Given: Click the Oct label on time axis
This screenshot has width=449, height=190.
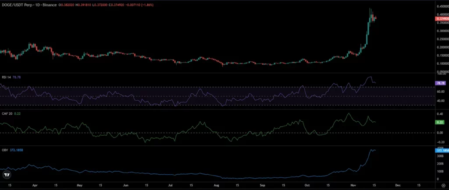Looking at the screenshot, I should [x=307, y=185].
